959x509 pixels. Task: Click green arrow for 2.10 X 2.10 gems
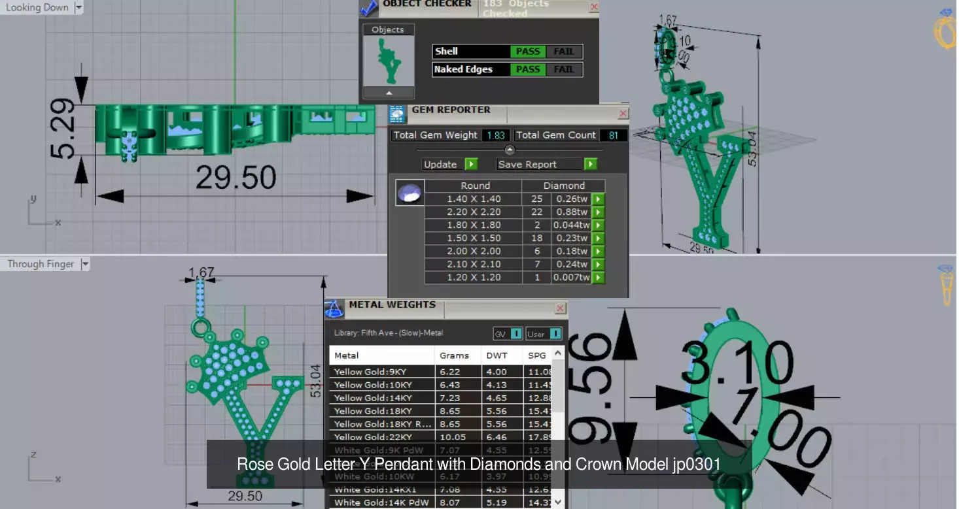click(x=598, y=264)
